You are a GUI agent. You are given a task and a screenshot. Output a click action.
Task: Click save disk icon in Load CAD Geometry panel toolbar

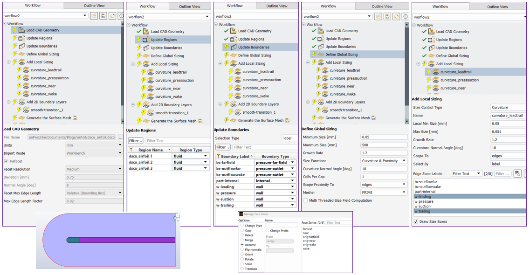click(103, 16)
